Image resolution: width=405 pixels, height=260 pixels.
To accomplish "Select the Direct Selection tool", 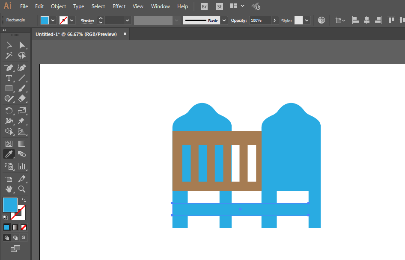I will [22, 45].
